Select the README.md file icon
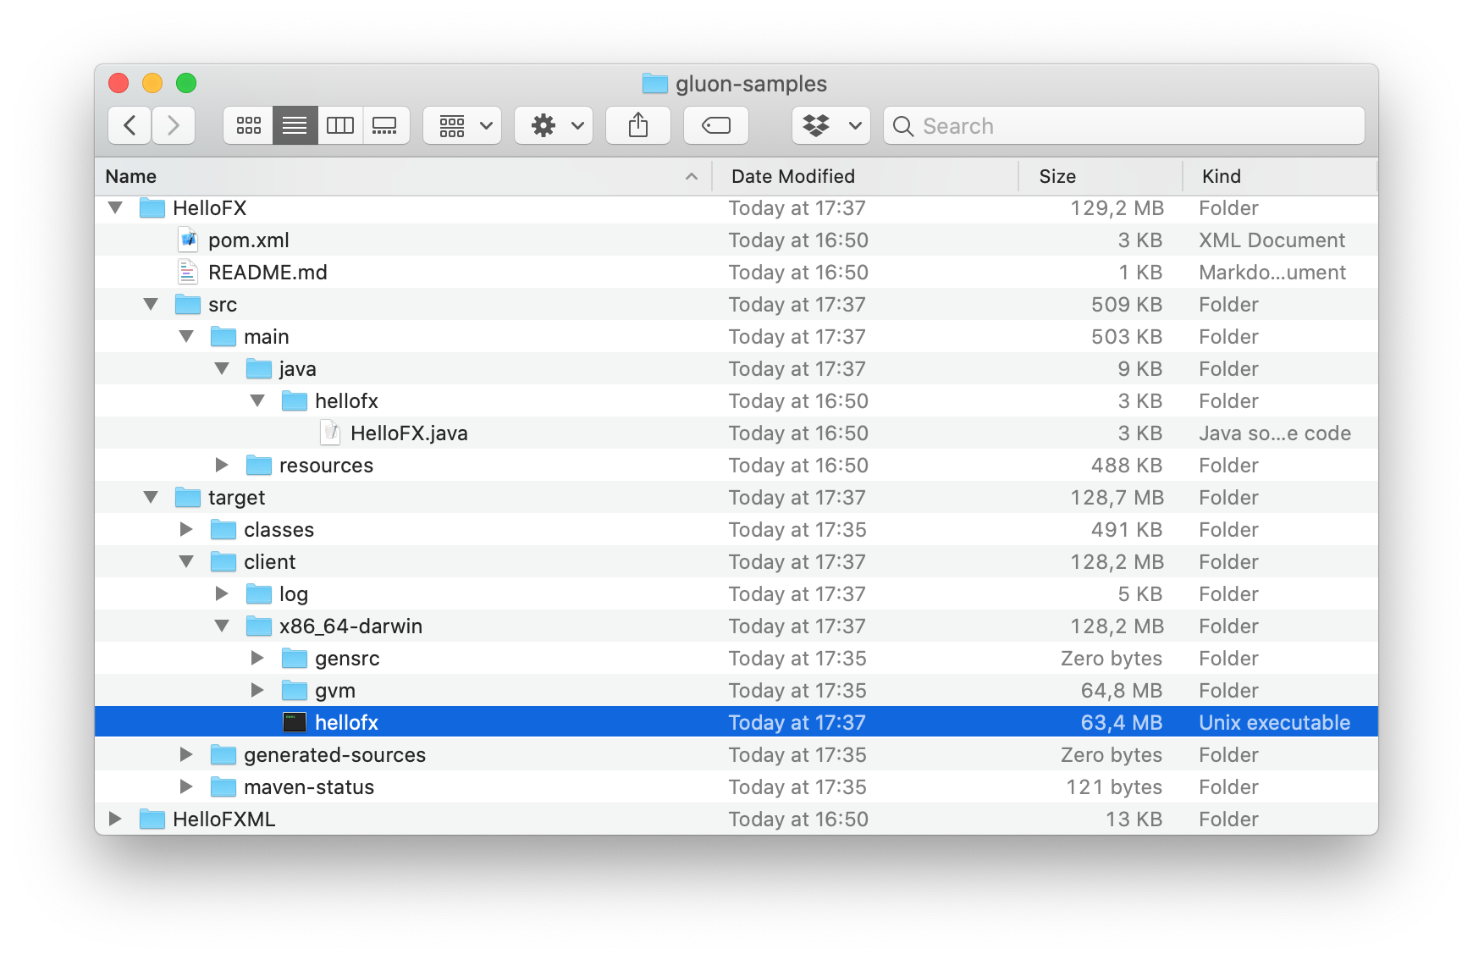Viewport: 1473px width, 960px height. pyautogui.click(x=188, y=273)
